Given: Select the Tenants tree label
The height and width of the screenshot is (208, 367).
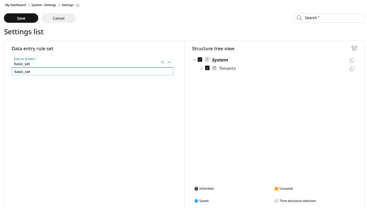Looking at the screenshot, I should pos(227,68).
